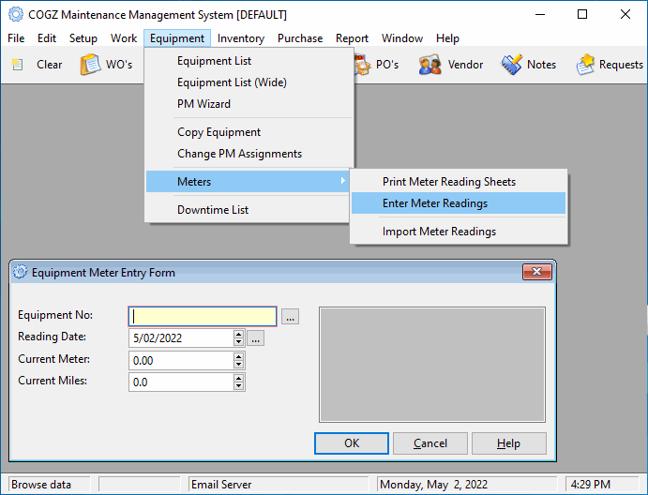
Task: Choose Copy Equipment
Action: pos(249,132)
